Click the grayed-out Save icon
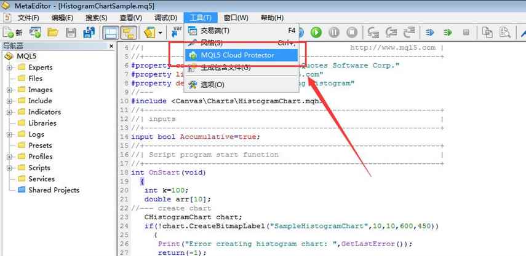The image size is (526, 256). click(x=71, y=33)
